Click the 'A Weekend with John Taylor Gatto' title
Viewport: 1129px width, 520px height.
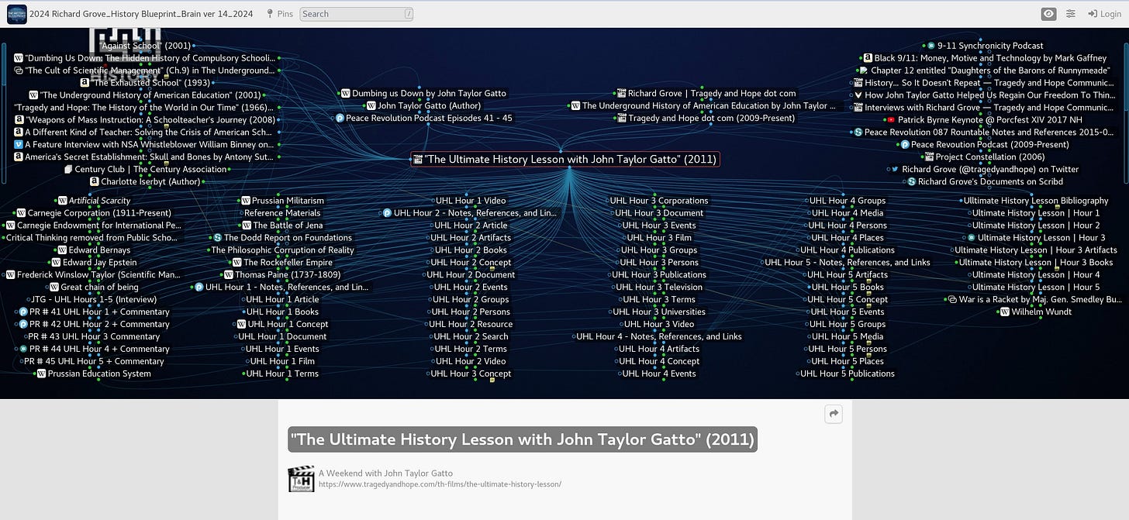click(385, 473)
